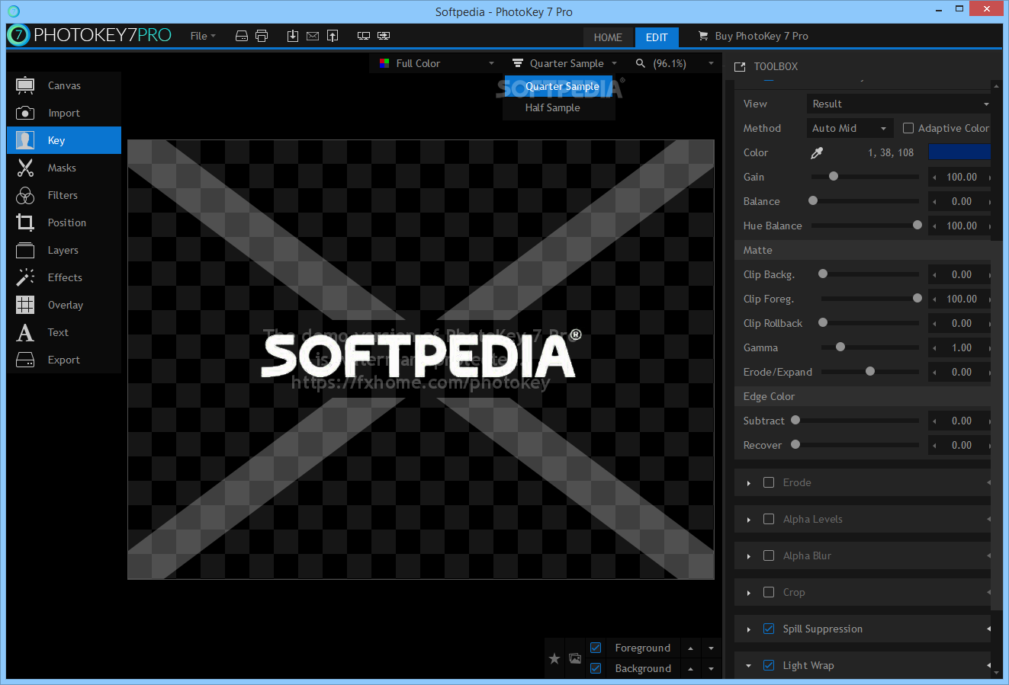
Task: Enable the Alpha Blur checkbox
Action: (x=769, y=555)
